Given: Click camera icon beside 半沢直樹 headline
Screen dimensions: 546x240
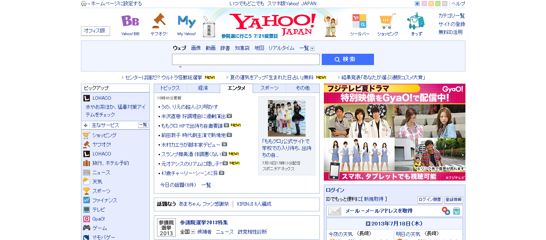Looking at the screenshot, I should (229, 116).
